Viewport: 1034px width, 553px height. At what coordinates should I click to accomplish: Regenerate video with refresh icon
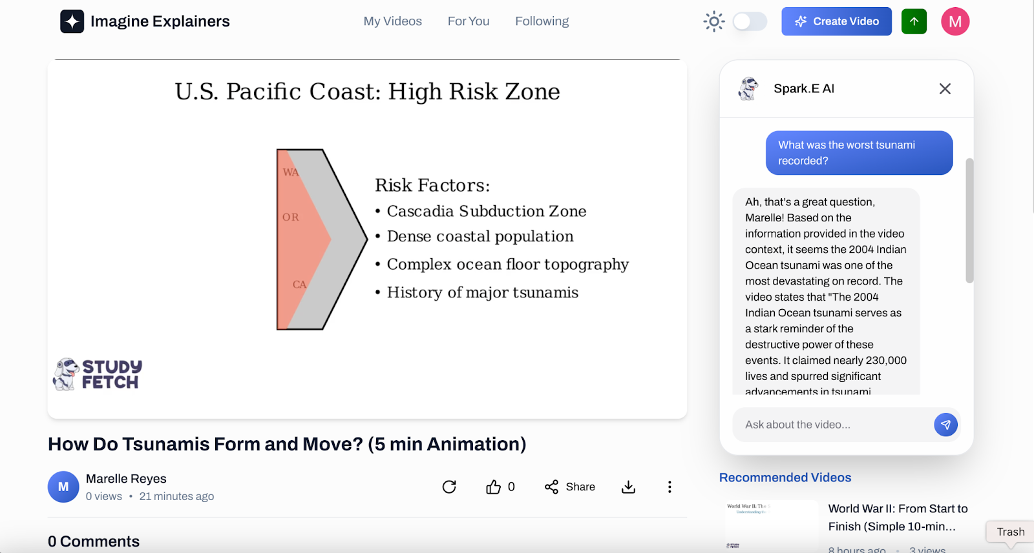pos(449,487)
